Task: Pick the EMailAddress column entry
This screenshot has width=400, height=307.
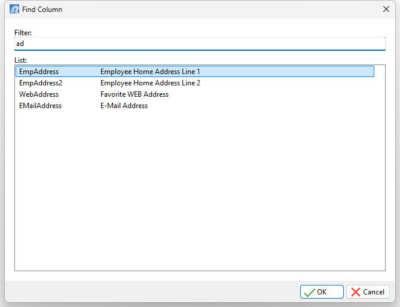Action: point(40,106)
